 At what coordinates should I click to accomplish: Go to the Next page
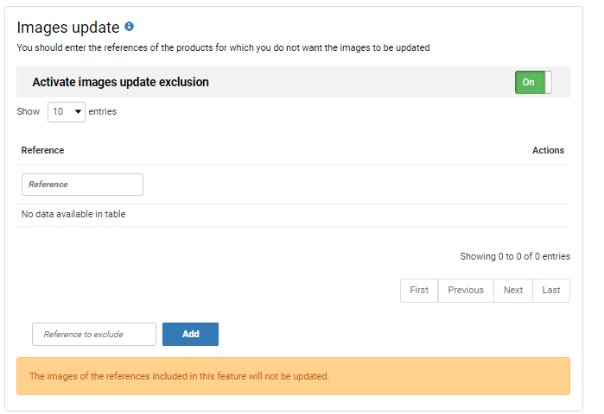[513, 291]
